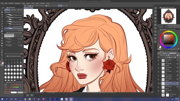The image size is (180, 101).
Task: Open the Window menu
Action: 42,3
